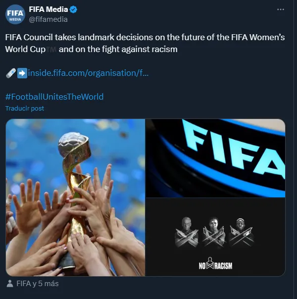Open the FIFA logo armband photo
The width and height of the screenshot is (297, 299).
(215, 158)
